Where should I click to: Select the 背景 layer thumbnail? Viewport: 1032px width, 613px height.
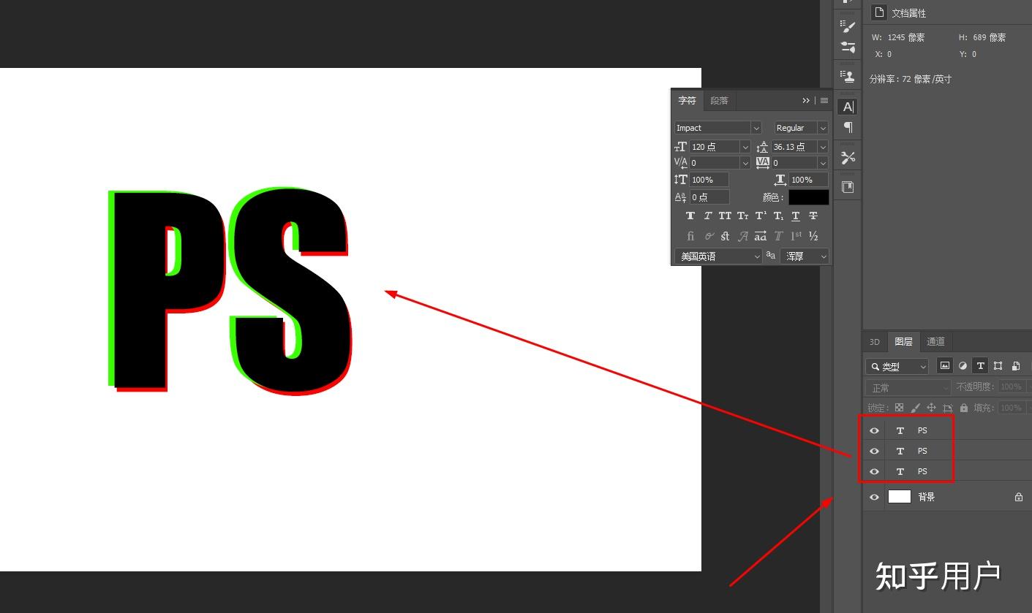899,497
